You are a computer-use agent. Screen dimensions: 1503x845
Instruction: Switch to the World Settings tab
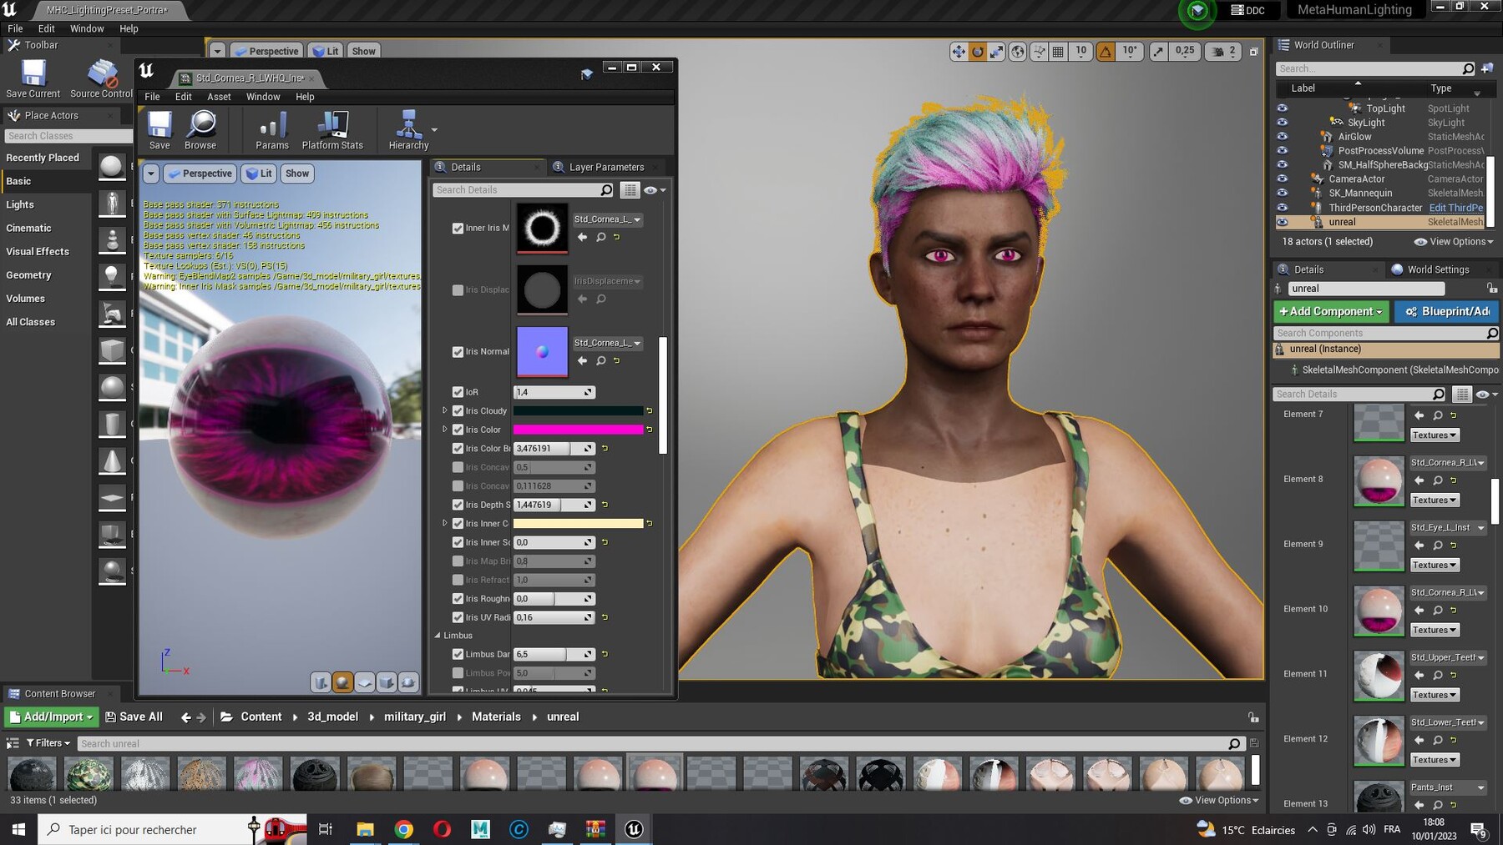point(1438,269)
